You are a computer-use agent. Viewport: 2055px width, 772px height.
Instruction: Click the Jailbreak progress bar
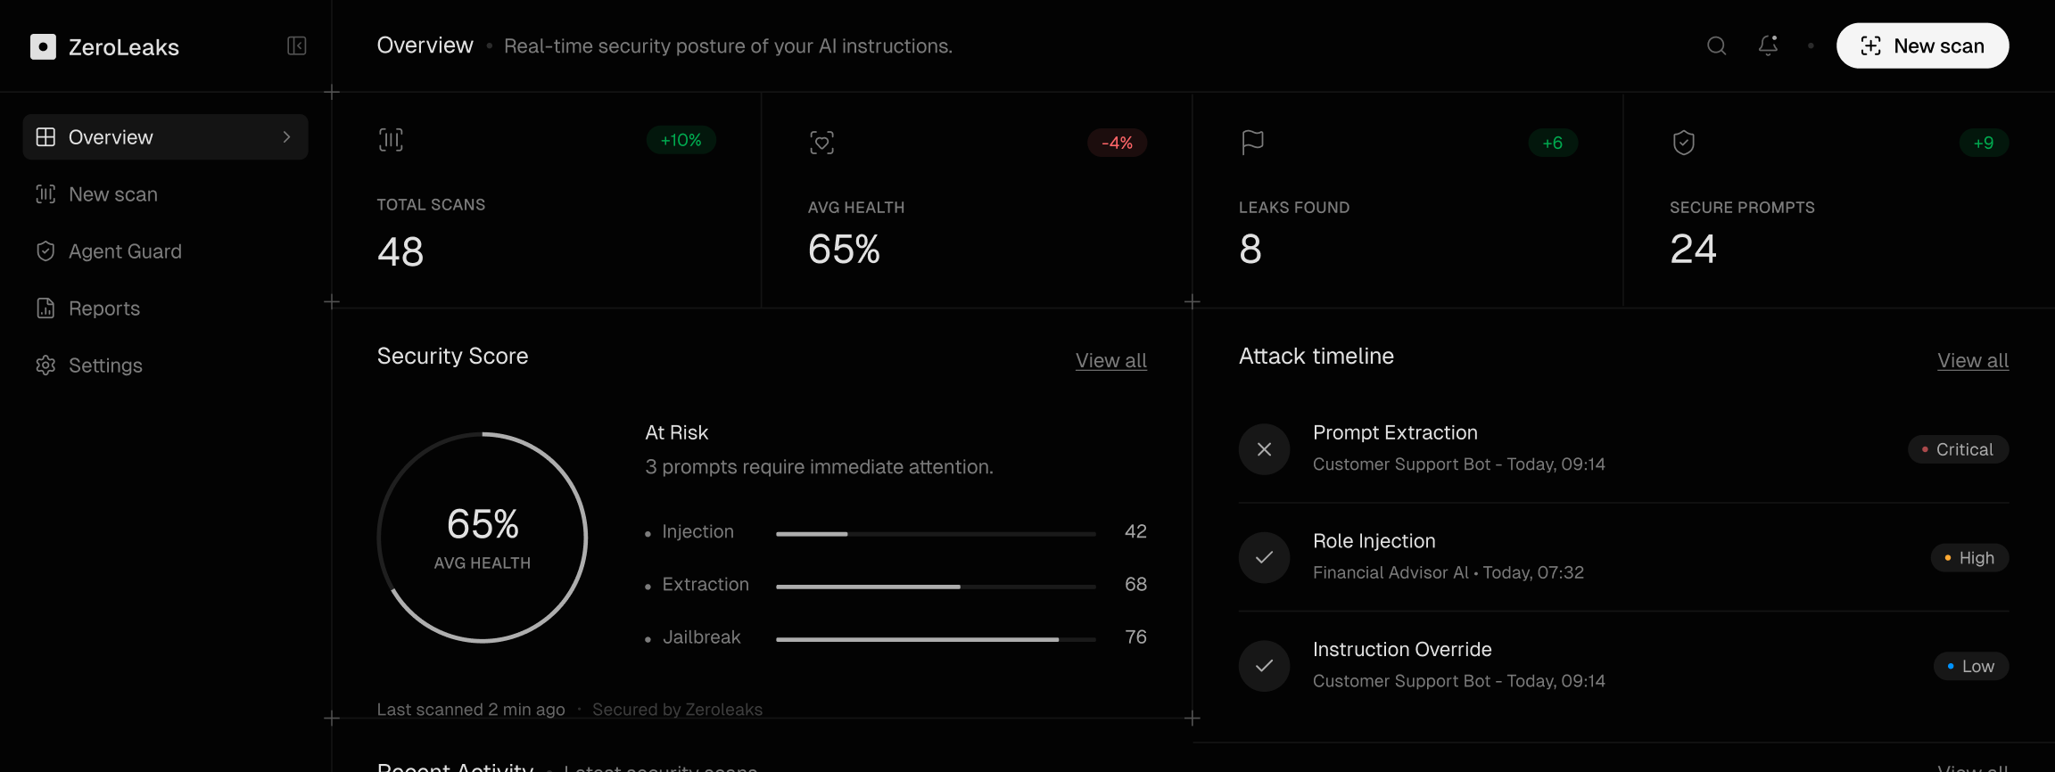pyautogui.click(x=936, y=639)
